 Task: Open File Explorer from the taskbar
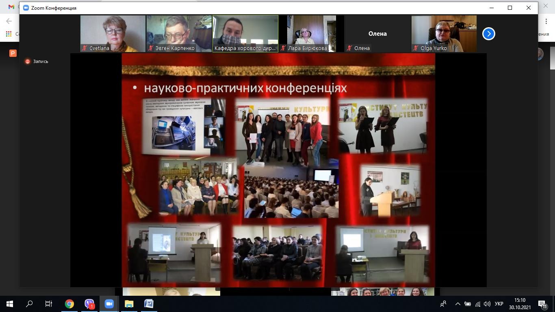tap(129, 303)
